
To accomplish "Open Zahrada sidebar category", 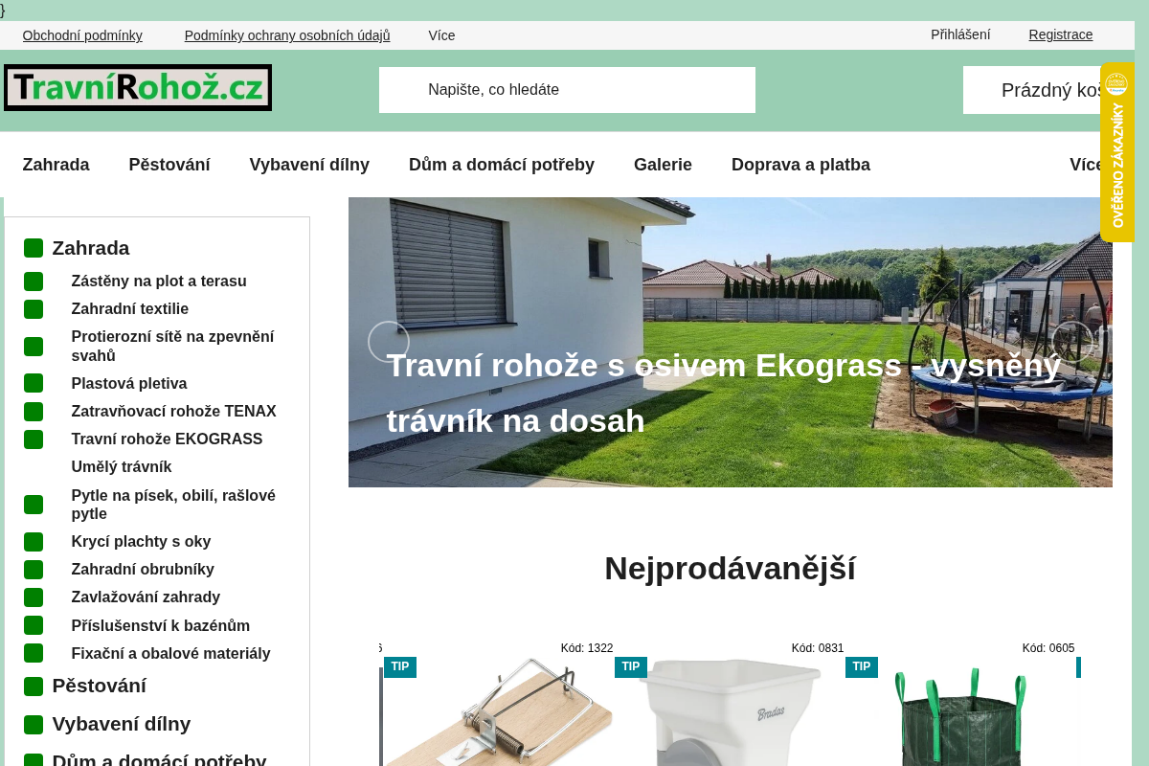I will point(91,248).
